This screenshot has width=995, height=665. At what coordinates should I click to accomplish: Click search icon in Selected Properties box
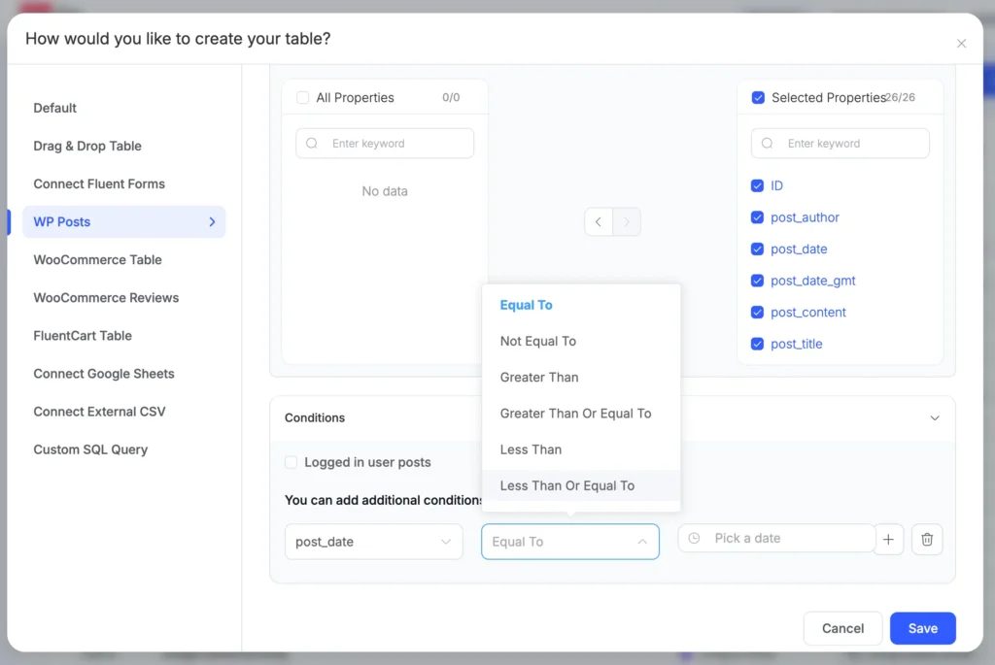(x=768, y=144)
